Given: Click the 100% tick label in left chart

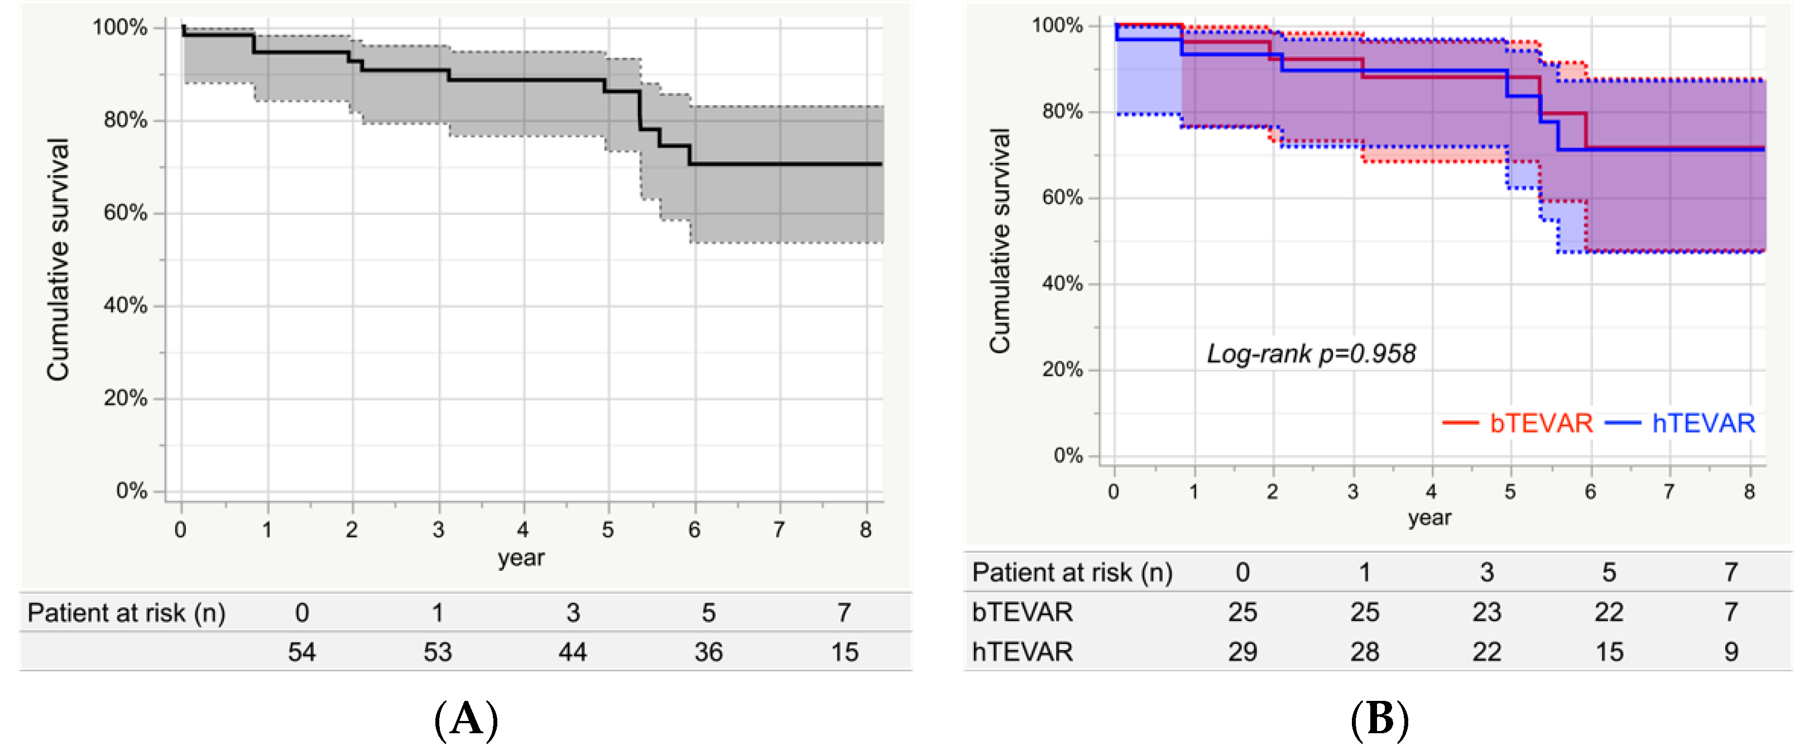Looking at the screenshot, I should [x=120, y=27].
